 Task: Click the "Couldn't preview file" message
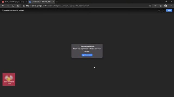[x=87, y=47]
